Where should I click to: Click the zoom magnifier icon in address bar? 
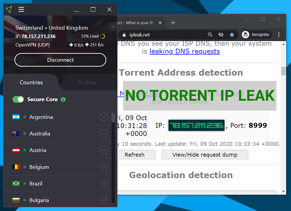click(x=210, y=35)
